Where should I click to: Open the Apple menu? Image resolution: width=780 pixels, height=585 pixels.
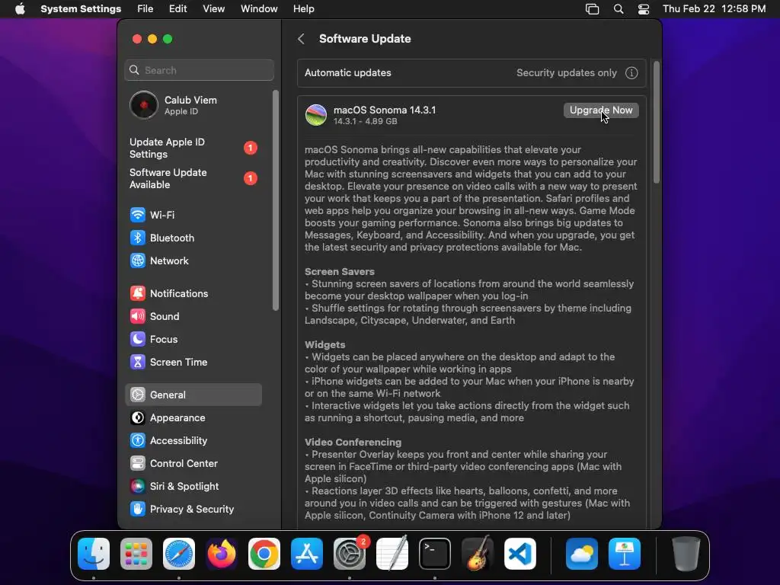20,9
